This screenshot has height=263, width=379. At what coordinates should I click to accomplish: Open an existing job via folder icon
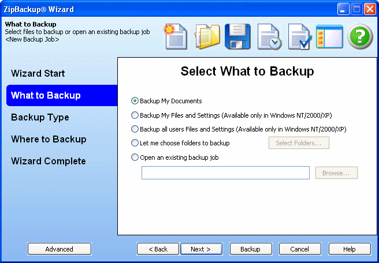click(x=207, y=36)
